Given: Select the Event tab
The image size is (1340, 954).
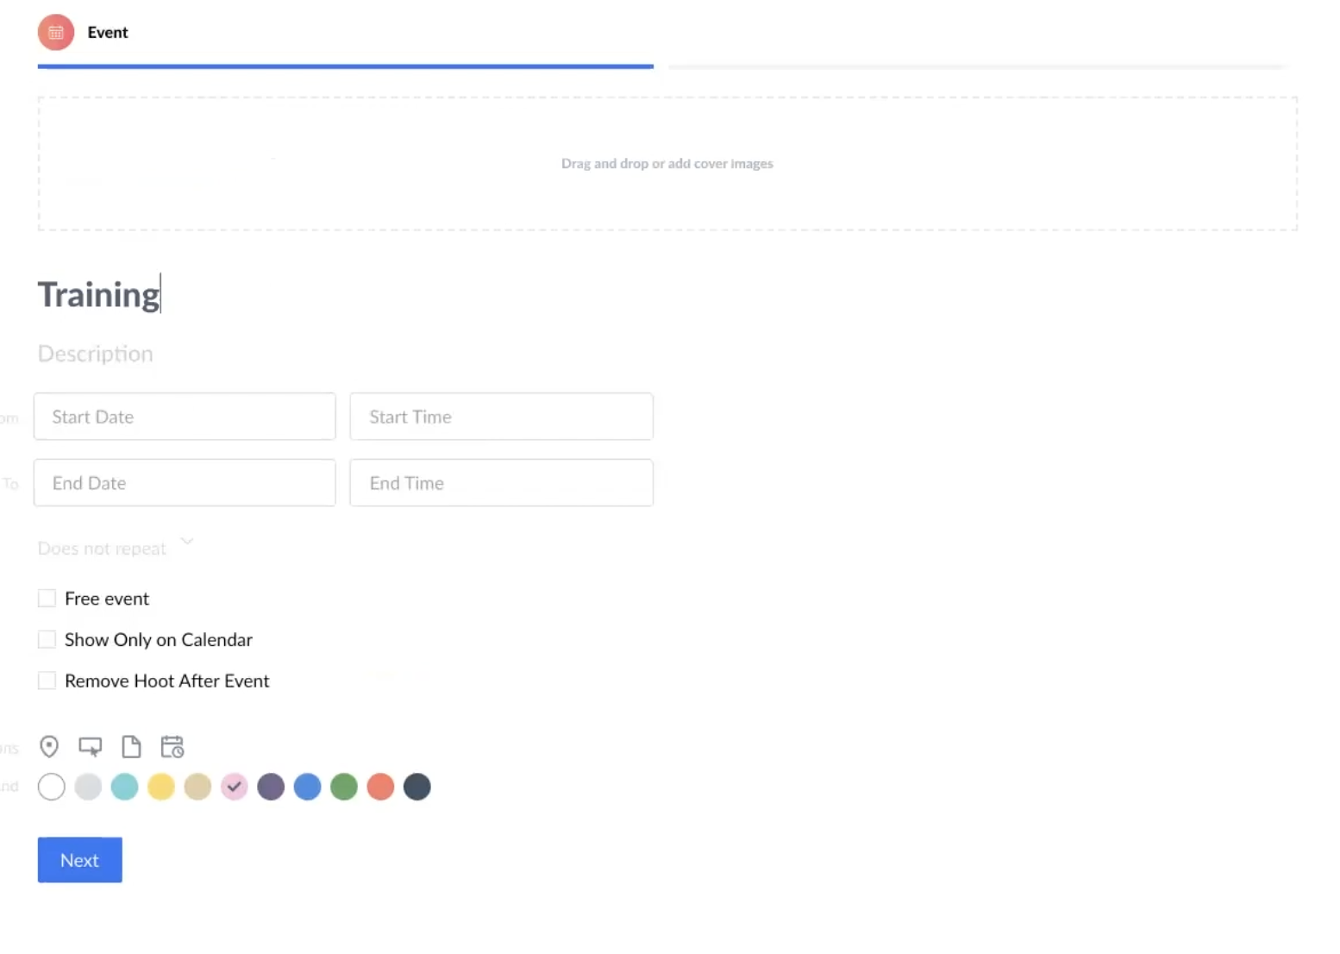Looking at the screenshot, I should point(108,33).
